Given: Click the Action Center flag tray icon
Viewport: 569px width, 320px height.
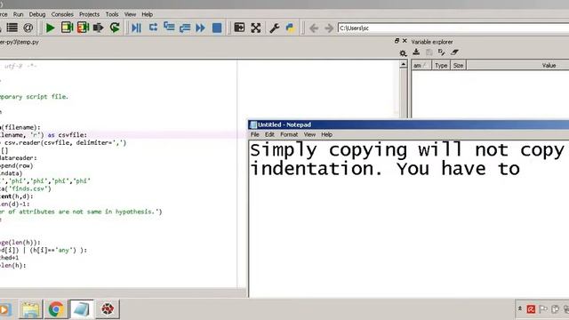Looking at the screenshot, I should click(543, 309).
